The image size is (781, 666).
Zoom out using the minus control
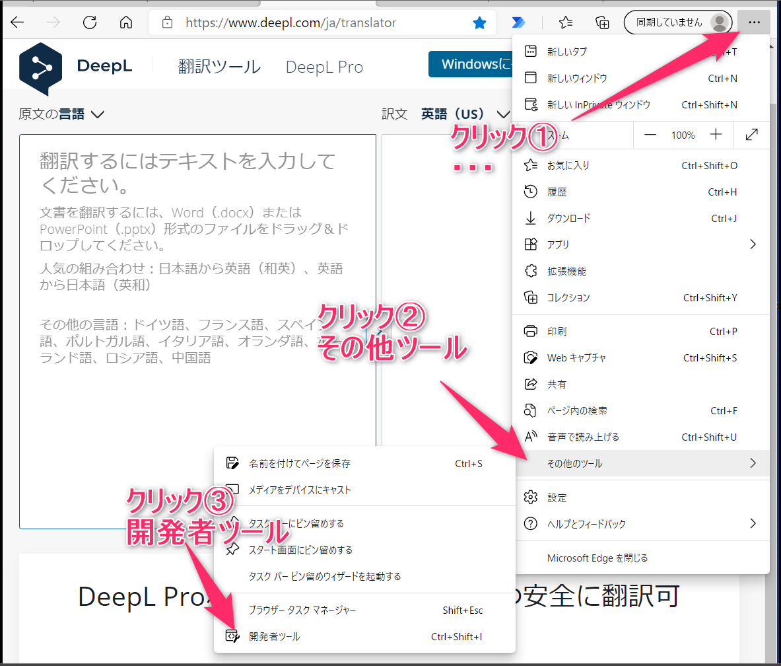click(x=650, y=135)
